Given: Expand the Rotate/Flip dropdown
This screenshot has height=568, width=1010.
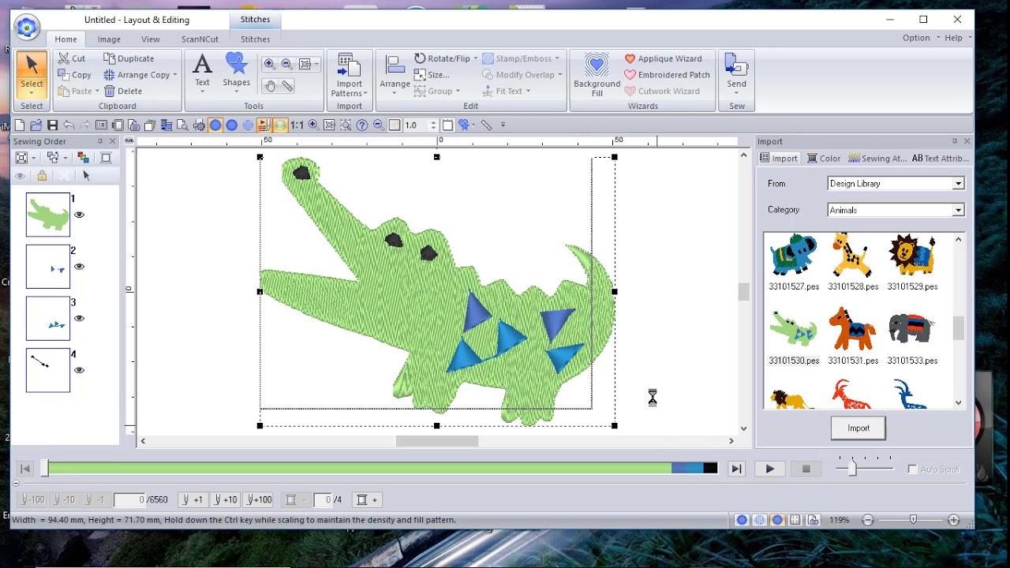Looking at the screenshot, I should coord(475,58).
